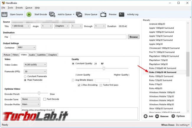
Task: Click the HandBrake logo in title bar
Action: tap(3, 3)
